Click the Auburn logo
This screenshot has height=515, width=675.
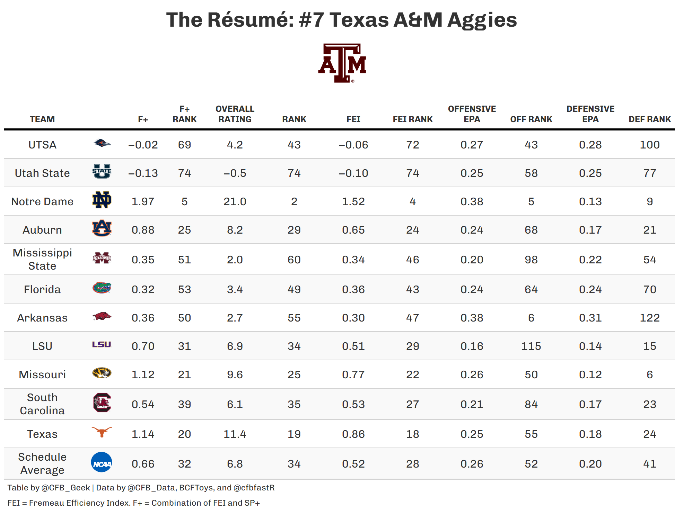102,228
